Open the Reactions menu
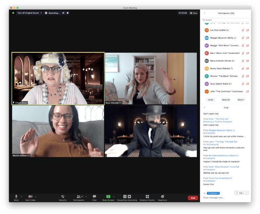The image size is (260, 214). [162, 198]
